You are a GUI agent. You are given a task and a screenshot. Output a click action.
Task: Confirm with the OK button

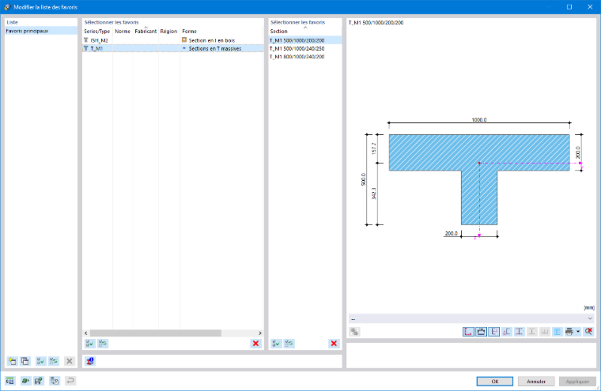point(495,382)
